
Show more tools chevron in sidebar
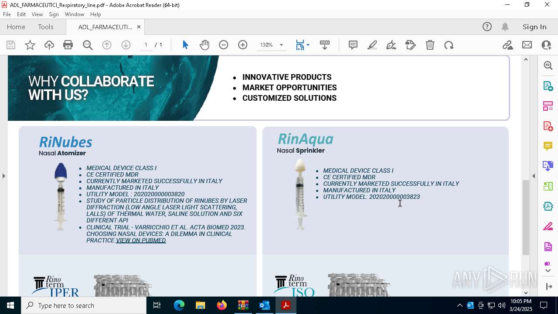548,270
